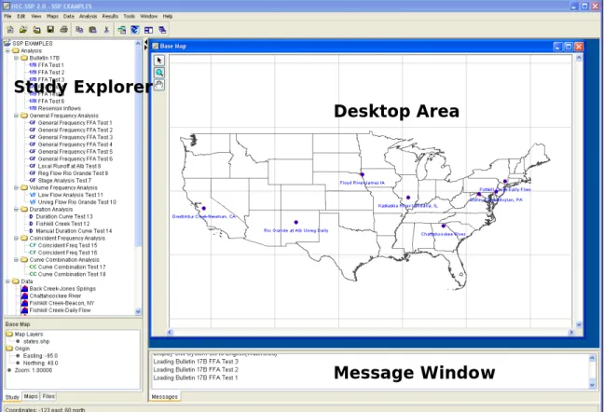Select the arrow pointer tool on map
Screen dimensions: 604x412
(x=159, y=61)
